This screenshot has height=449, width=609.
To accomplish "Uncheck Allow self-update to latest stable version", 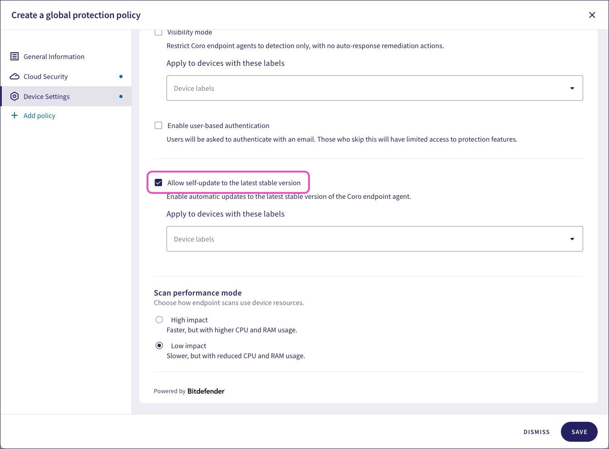I will 158,183.
